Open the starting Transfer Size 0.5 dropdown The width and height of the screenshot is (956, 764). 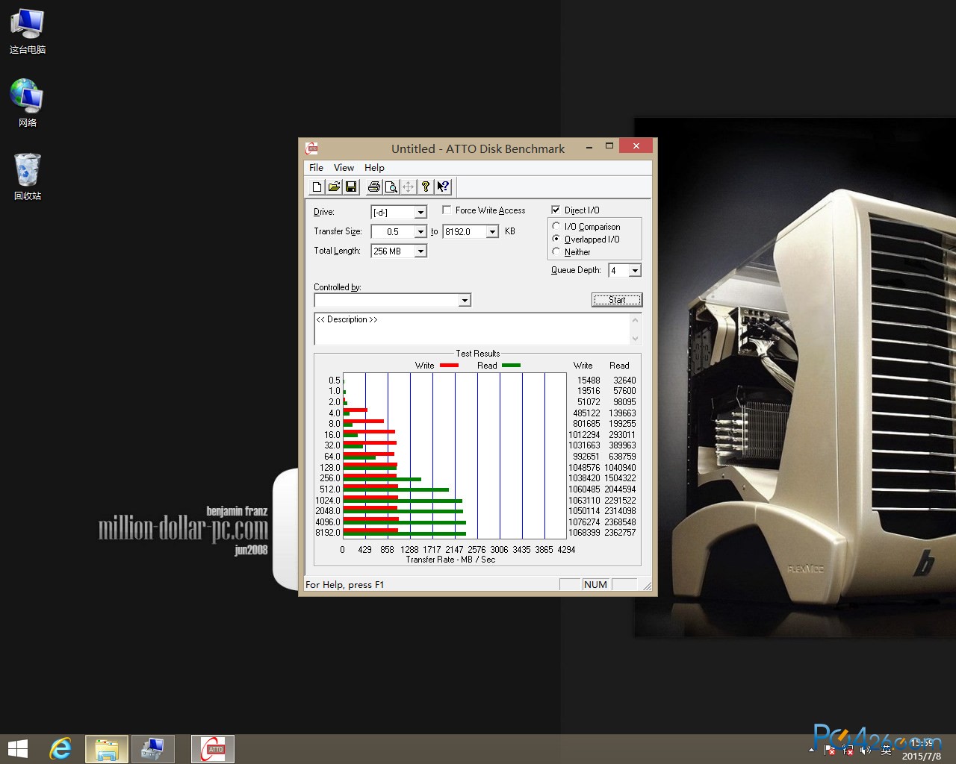(420, 232)
